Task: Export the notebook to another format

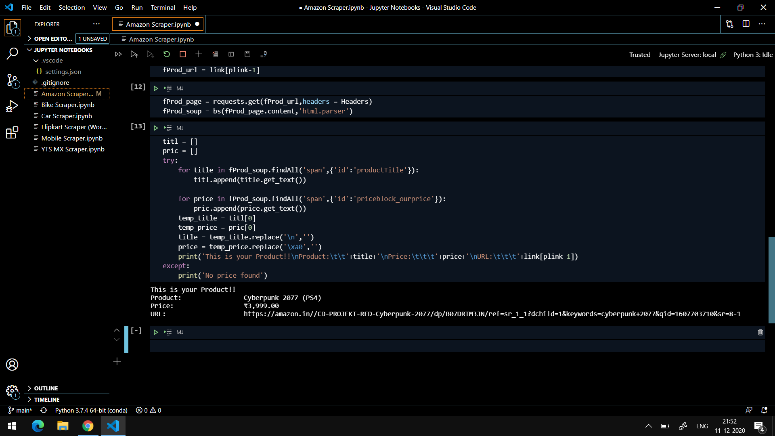Action: click(264, 54)
